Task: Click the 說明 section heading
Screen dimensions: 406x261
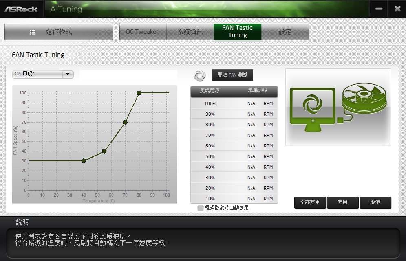Action: [22, 222]
